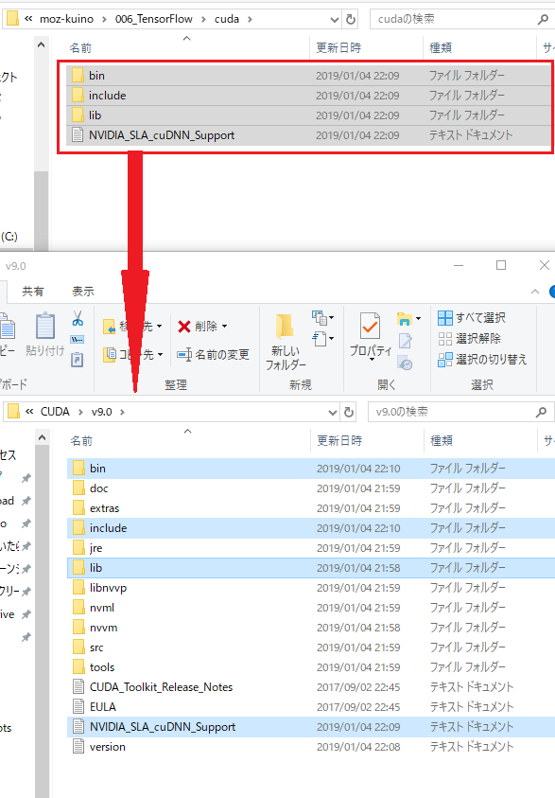
Task: Refresh the v9.0 window address bar
Action: coord(349,412)
